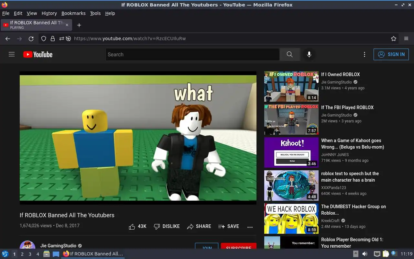This screenshot has width=414, height=259.
Task: Open the Firefox application hamburger menu
Action: (406, 39)
